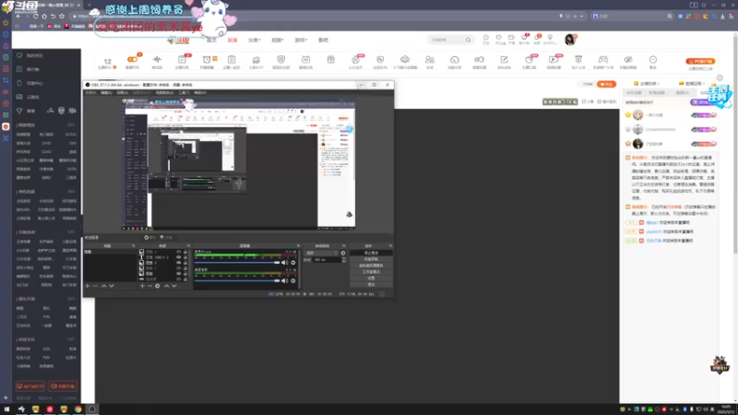
Task: Open transition properties gear in OBS
Action: tap(343, 253)
